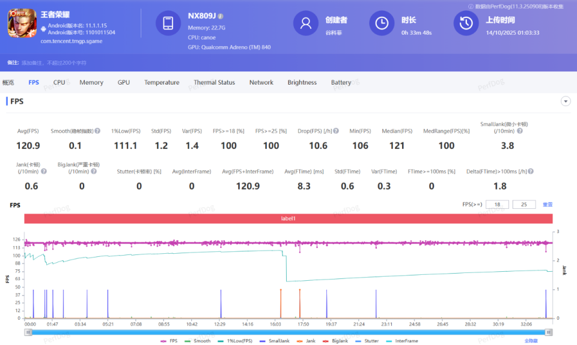Image resolution: width=577 pixels, height=345 pixels.
Task: Click the game app icon thumbnail
Action: 22,23
